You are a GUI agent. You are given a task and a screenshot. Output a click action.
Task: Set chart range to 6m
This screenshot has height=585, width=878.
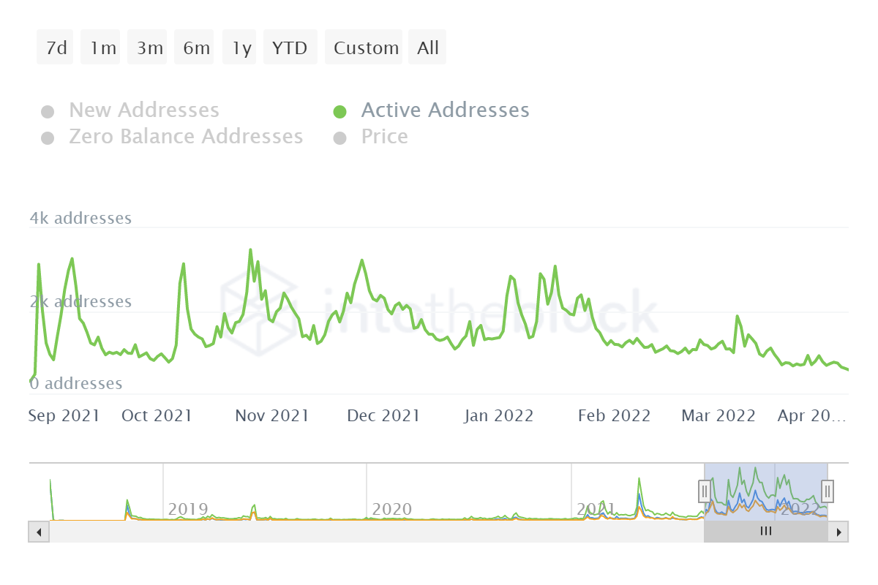pos(196,48)
